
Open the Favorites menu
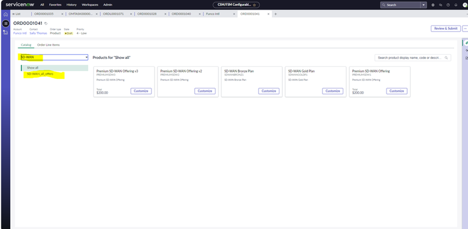pyautogui.click(x=55, y=5)
